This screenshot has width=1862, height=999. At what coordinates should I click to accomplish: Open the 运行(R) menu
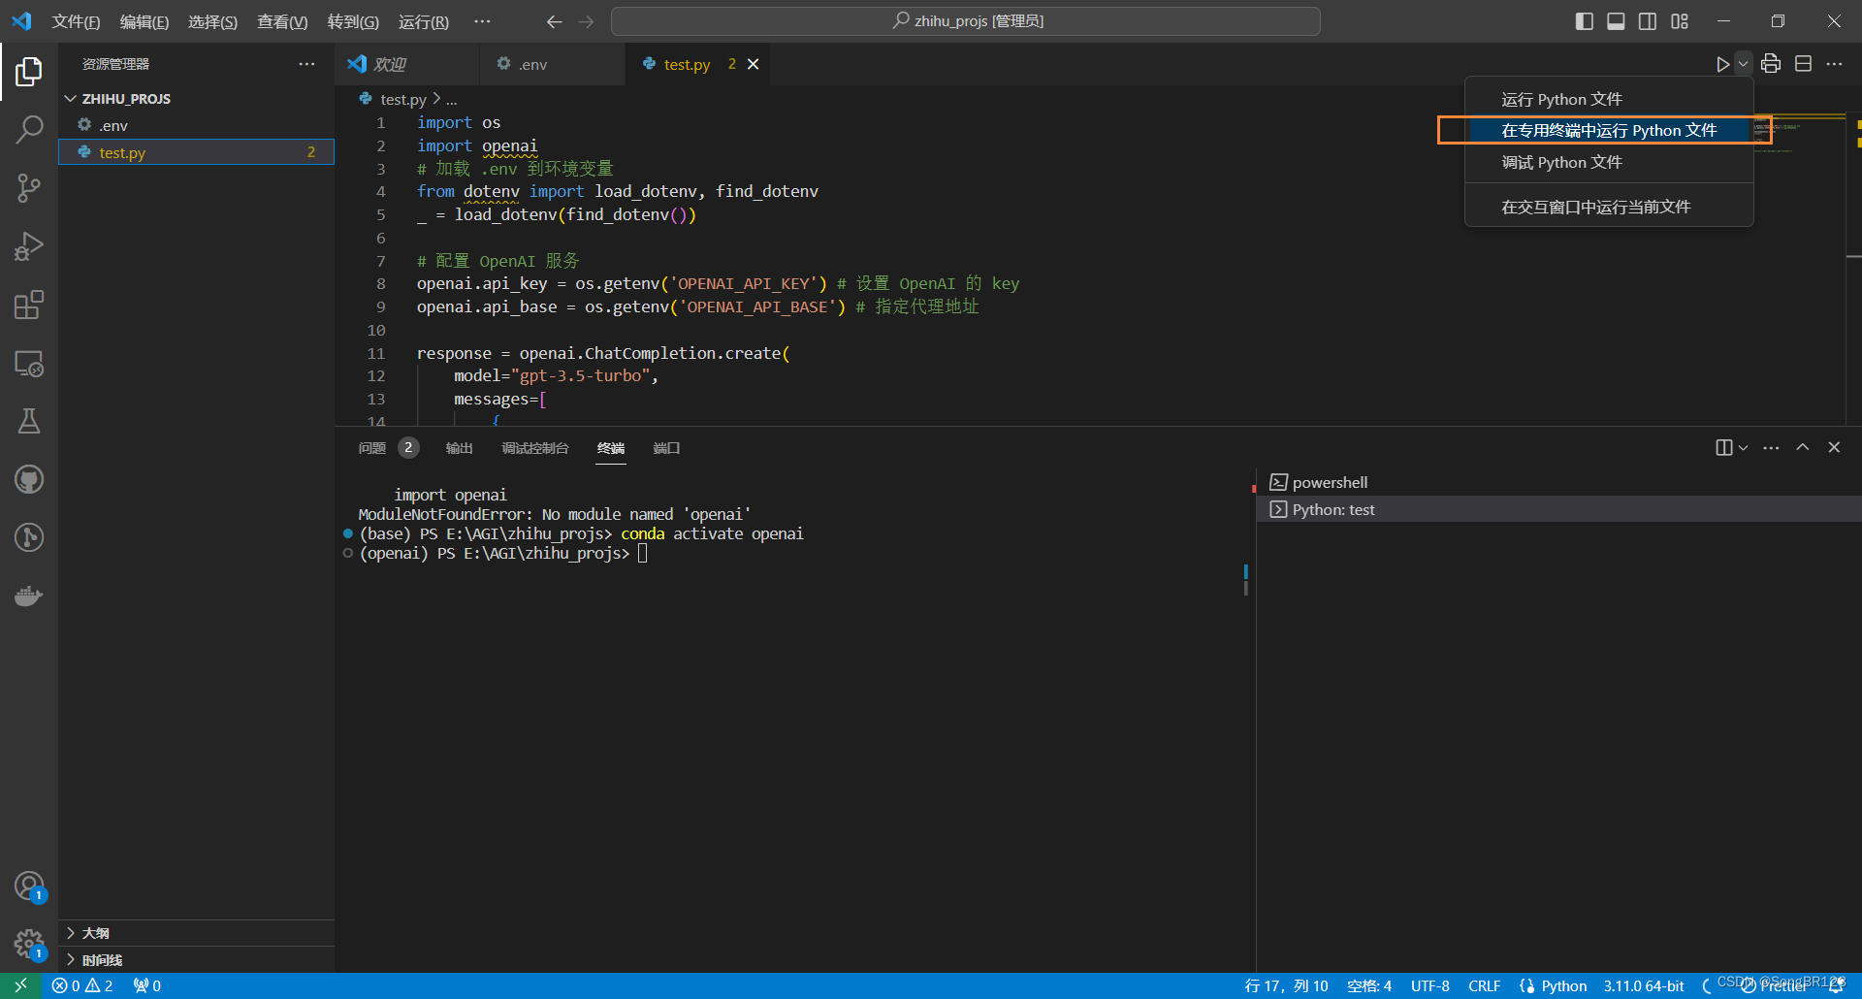[424, 21]
